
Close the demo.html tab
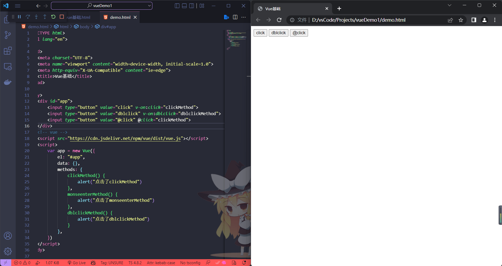point(135,17)
